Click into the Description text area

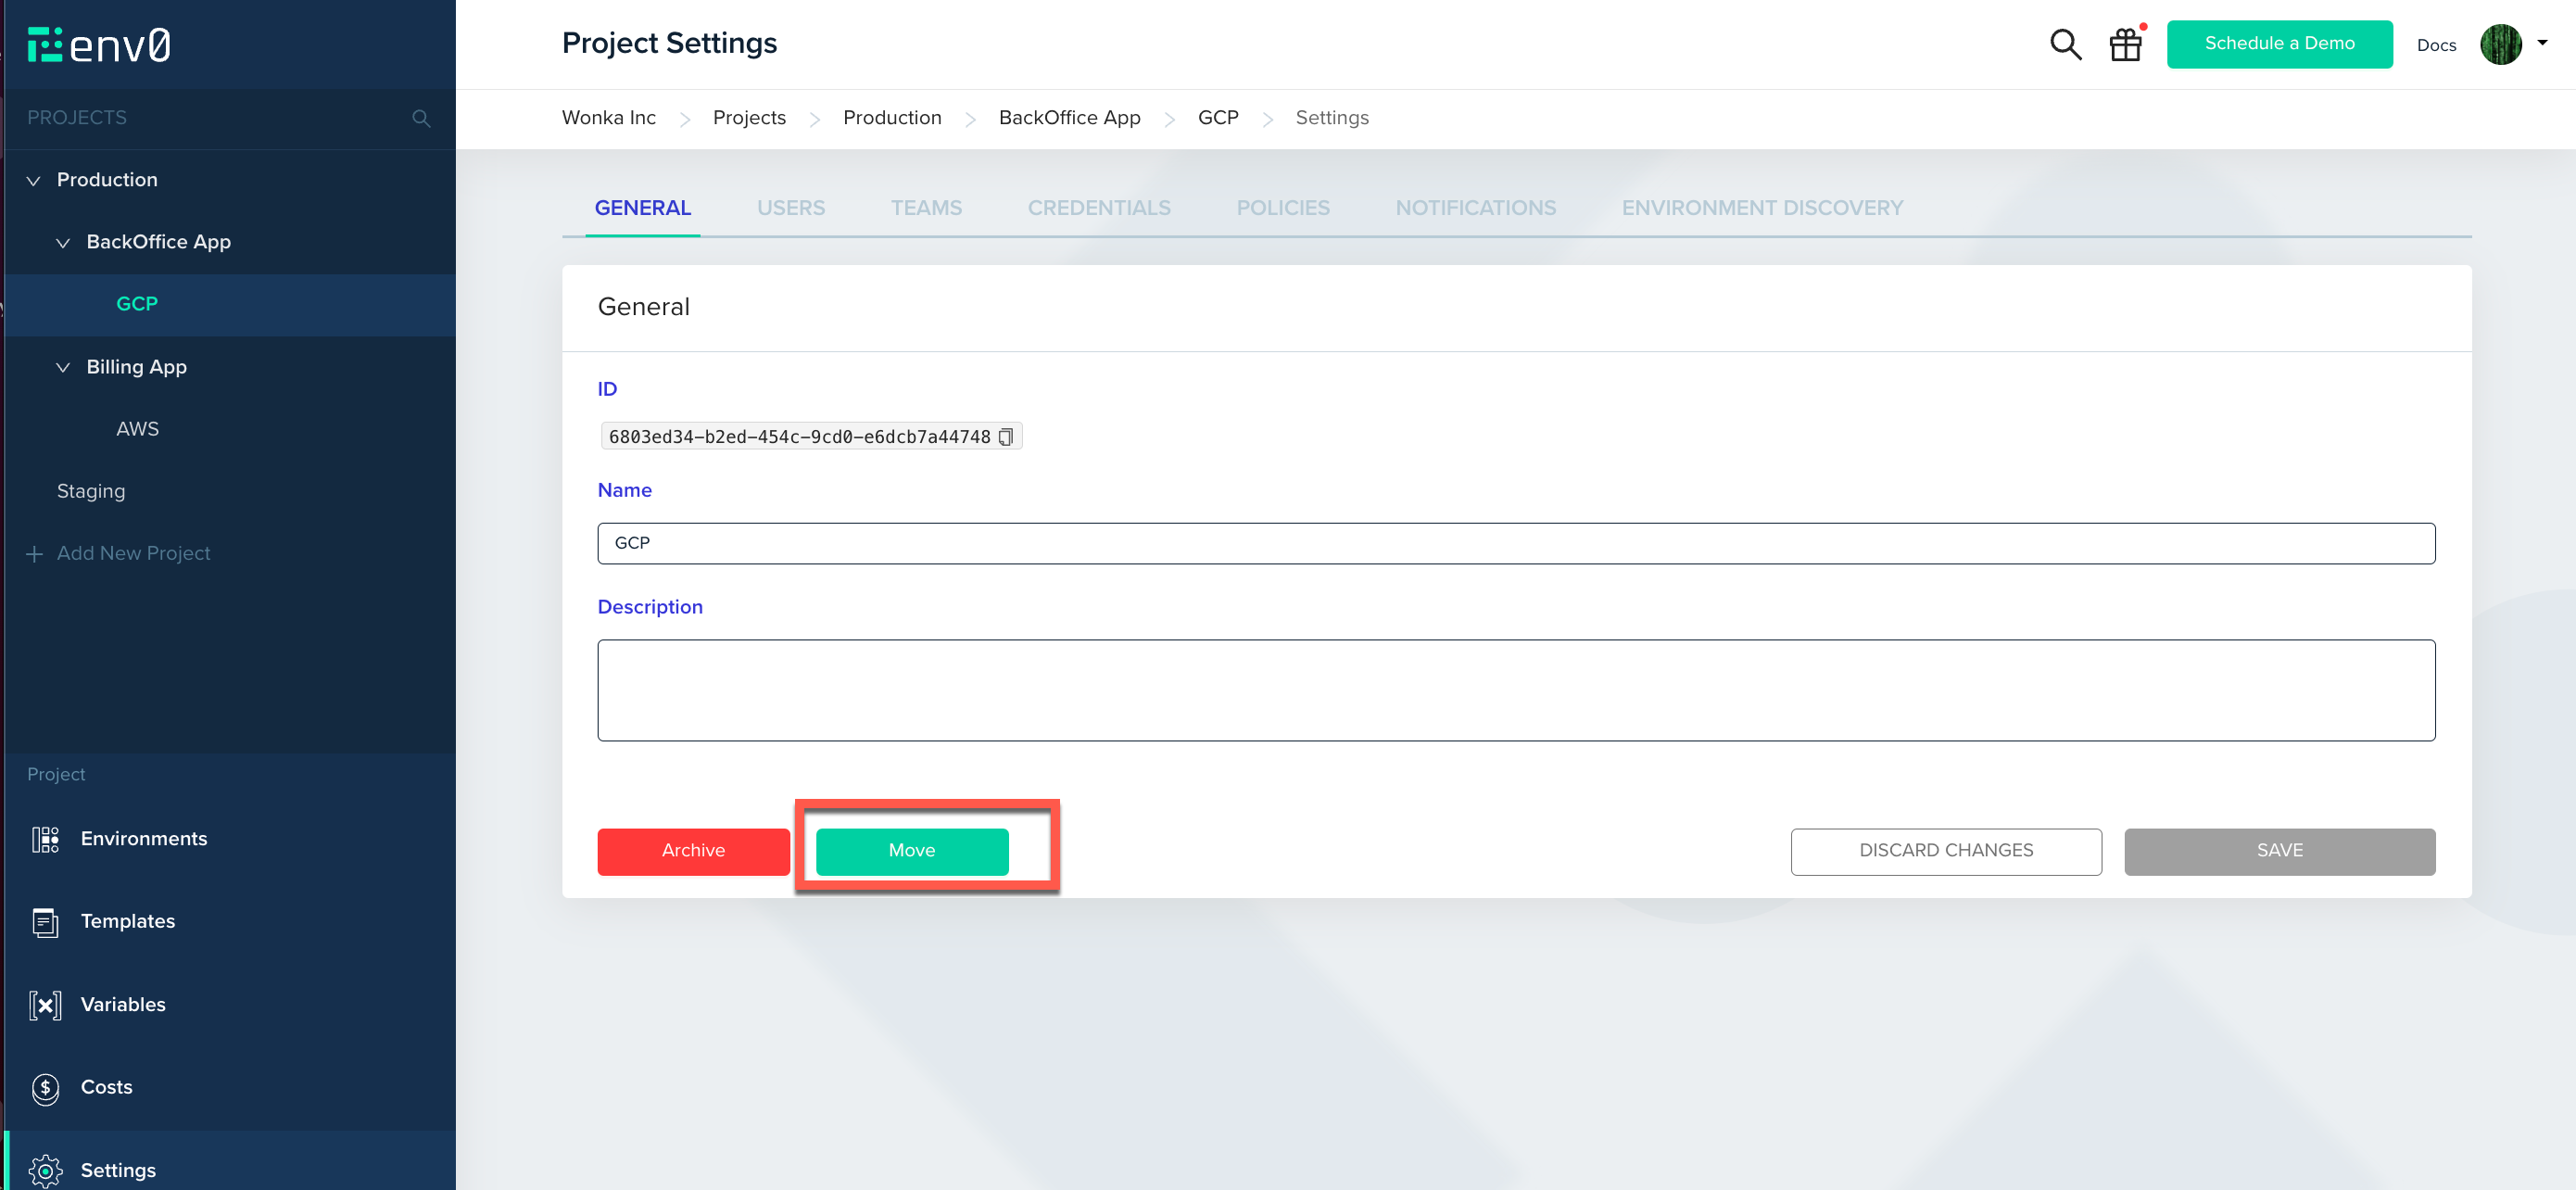(1515, 690)
